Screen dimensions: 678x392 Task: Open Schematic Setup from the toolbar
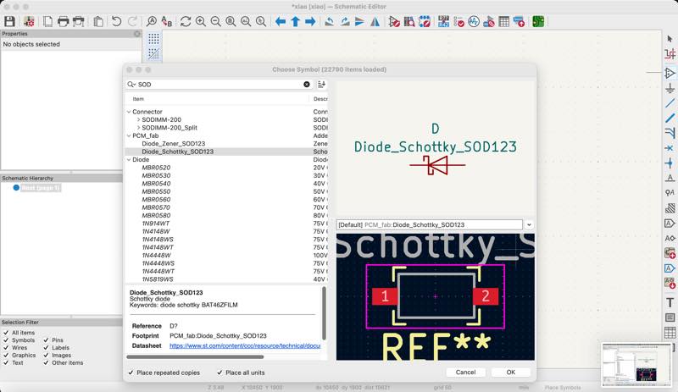(x=29, y=21)
